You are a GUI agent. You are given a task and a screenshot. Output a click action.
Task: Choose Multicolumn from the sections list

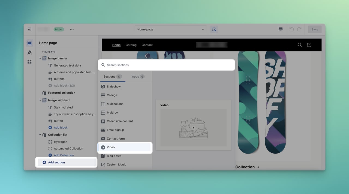point(115,104)
